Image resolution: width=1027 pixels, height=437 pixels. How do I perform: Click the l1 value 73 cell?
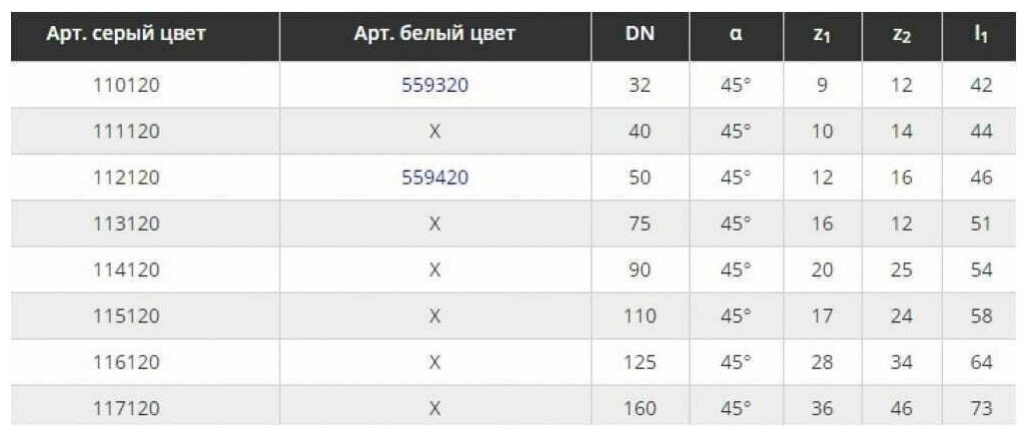981,409
